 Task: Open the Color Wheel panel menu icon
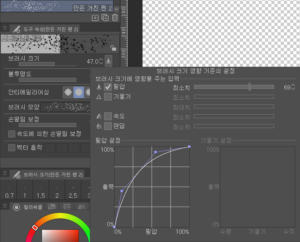[5, 206]
